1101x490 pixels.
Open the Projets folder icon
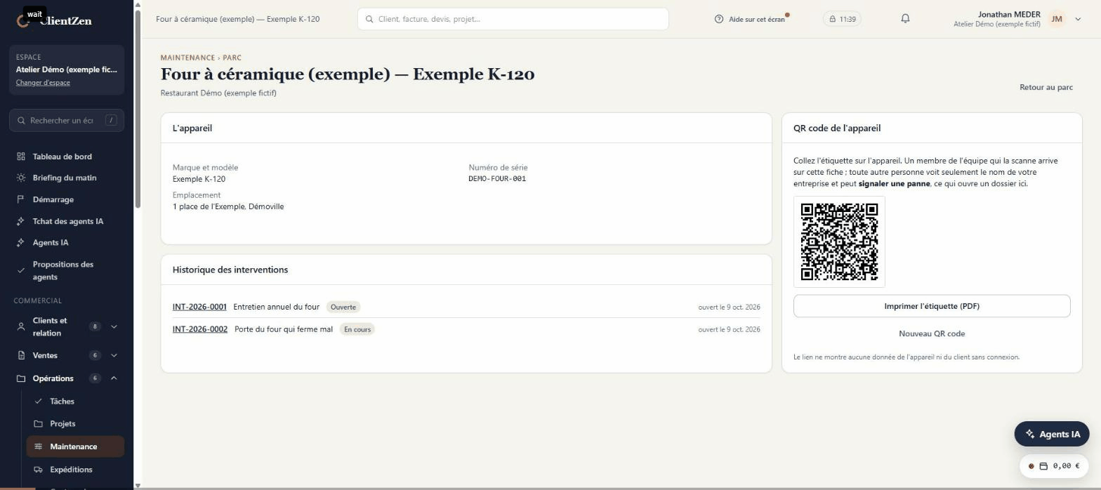[38, 424]
